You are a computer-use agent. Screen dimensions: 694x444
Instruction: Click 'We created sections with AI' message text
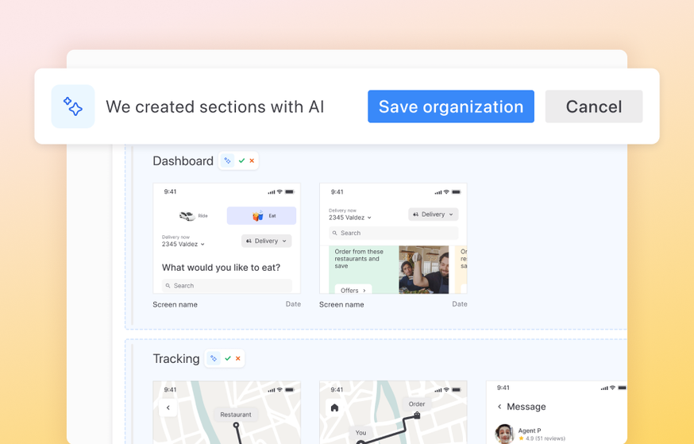(215, 106)
